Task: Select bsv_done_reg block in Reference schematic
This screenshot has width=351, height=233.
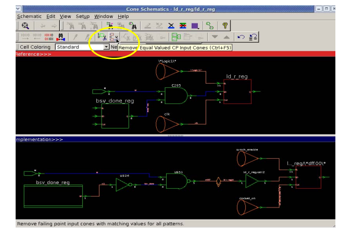Action: 115,116
